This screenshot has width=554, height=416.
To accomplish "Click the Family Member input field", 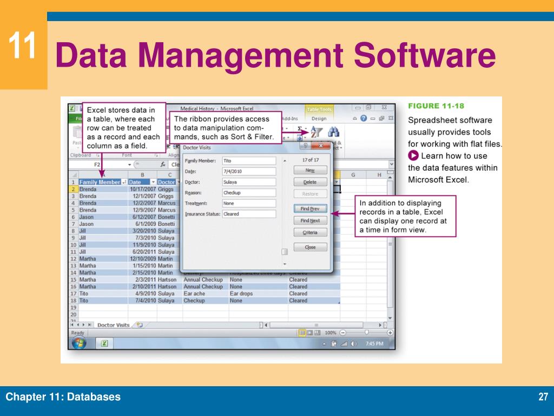I will coord(249,160).
